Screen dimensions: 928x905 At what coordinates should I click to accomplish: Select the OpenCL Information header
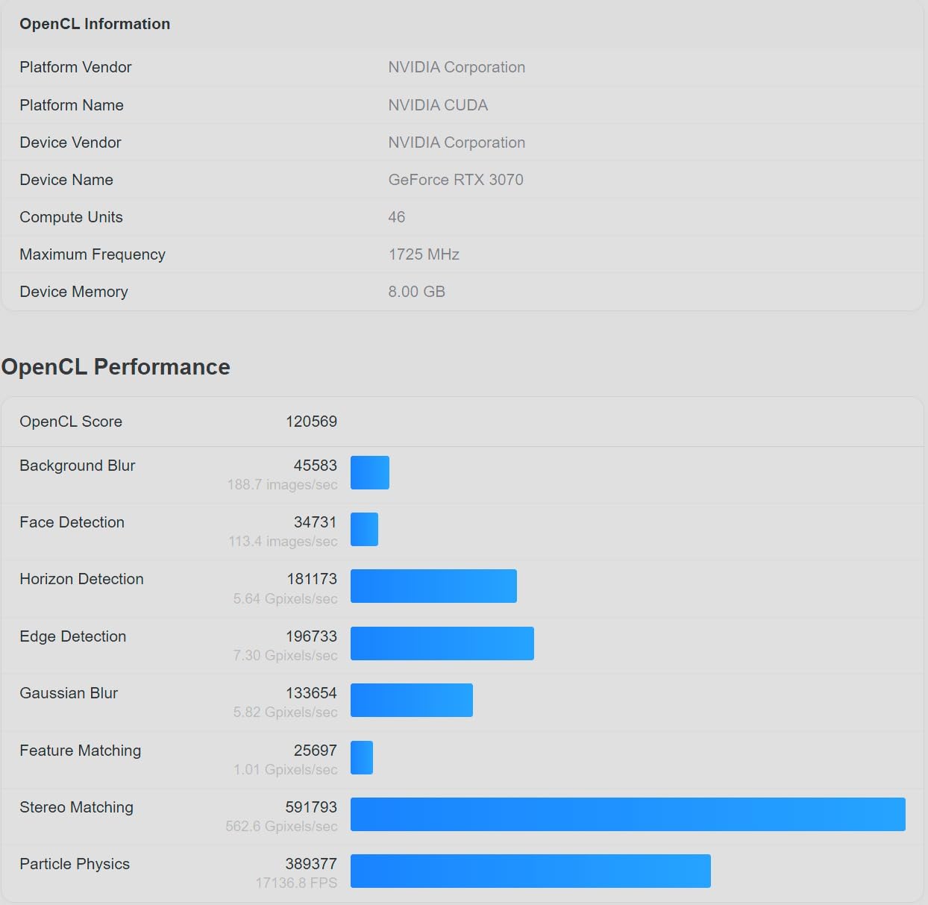coord(95,24)
